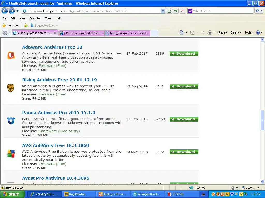Open the Adaware Antivirus Free 12 link
265x198 pixels.
(52, 47)
